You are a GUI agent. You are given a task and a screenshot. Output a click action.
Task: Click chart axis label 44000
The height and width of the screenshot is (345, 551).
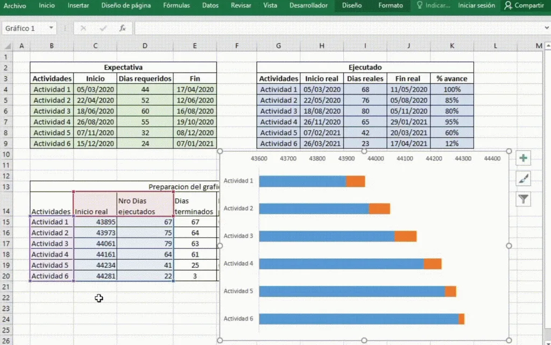(x=375, y=159)
